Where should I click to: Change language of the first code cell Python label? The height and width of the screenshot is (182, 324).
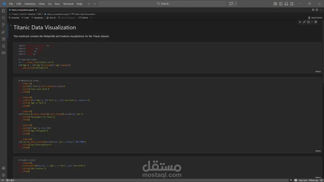[x=318, y=72]
